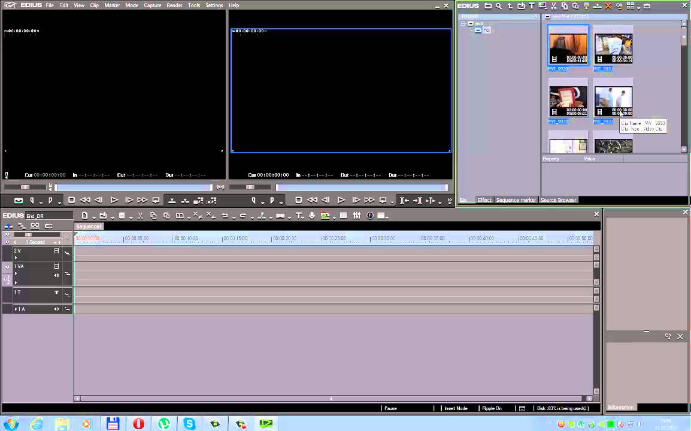Mute audio on the 1 A track
The image size is (691, 431).
tap(56, 309)
